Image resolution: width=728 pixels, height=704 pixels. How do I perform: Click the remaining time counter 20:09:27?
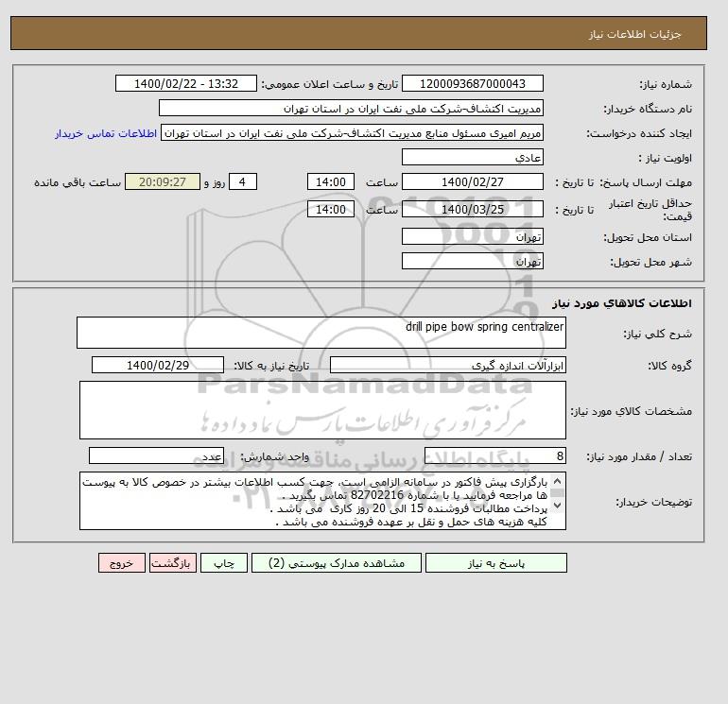(x=163, y=182)
